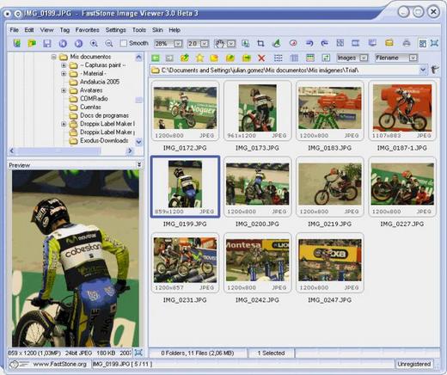Click the Save floppy disk icon
447x375 pixels.
click(47, 44)
